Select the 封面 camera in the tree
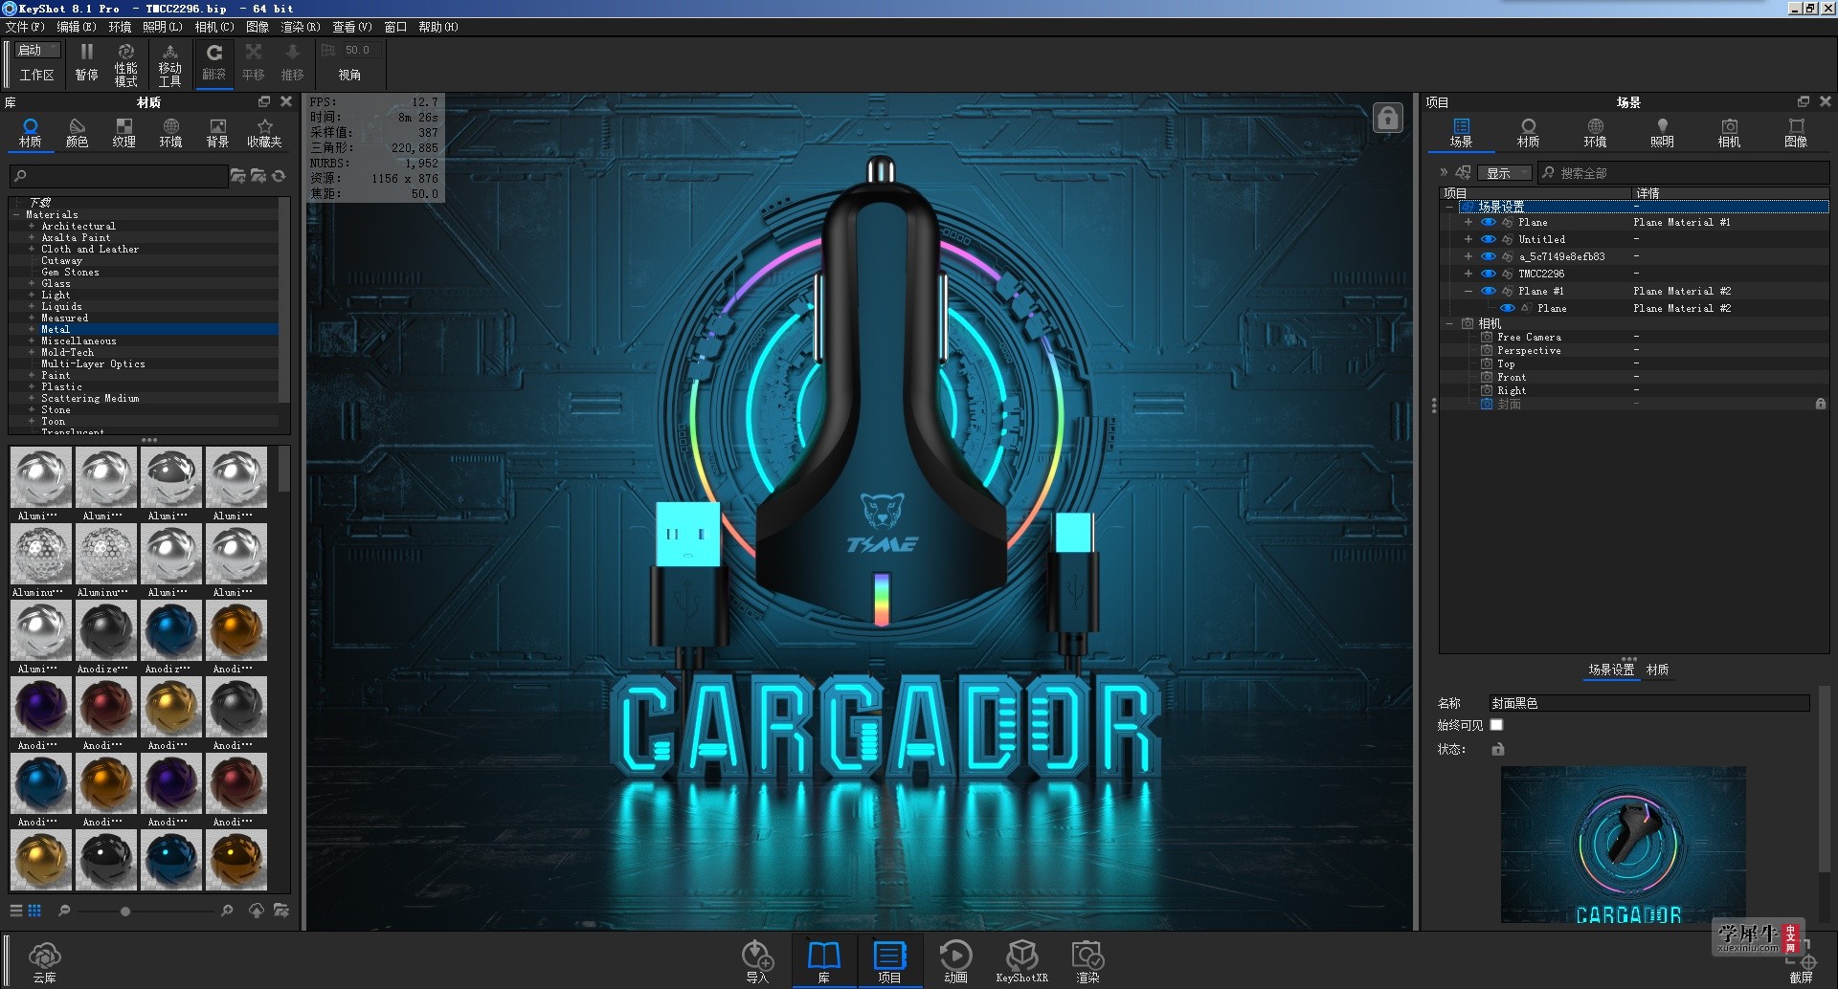1838x989 pixels. [1510, 404]
